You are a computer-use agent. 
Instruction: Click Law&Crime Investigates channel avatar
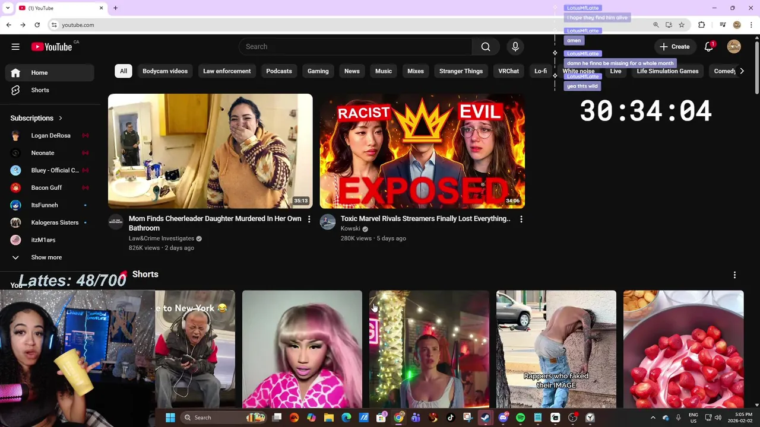[116, 222]
